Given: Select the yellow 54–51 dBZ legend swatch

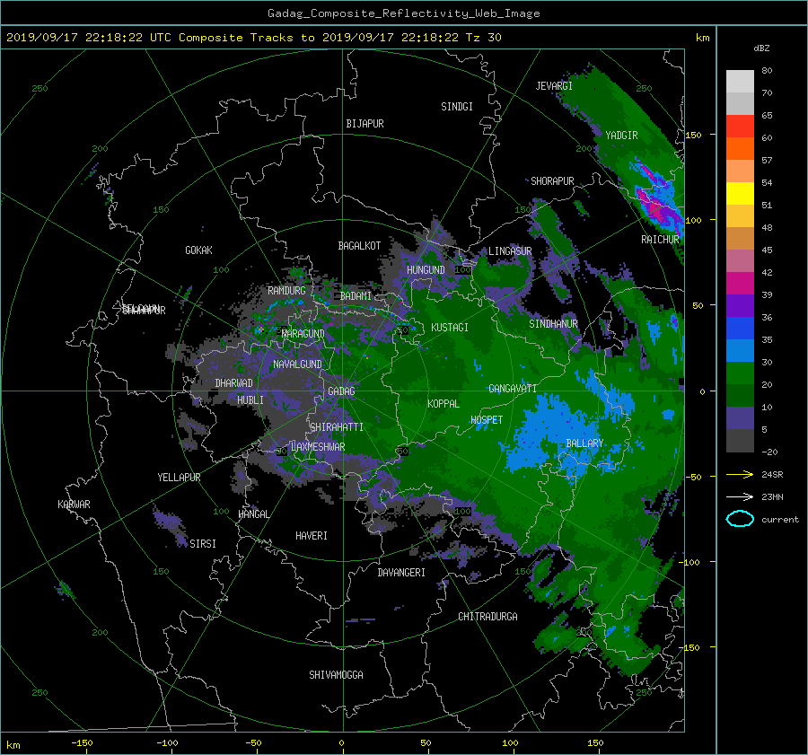Looking at the screenshot, I should (740, 194).
